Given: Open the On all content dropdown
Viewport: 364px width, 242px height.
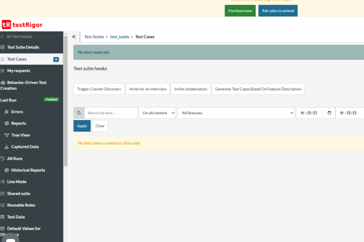Looking at the screenshot, I should tap(157, 113).
